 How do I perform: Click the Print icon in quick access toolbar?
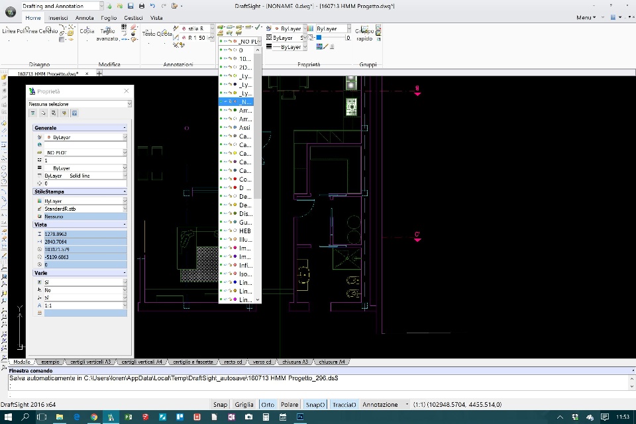[x=142, y=6]
